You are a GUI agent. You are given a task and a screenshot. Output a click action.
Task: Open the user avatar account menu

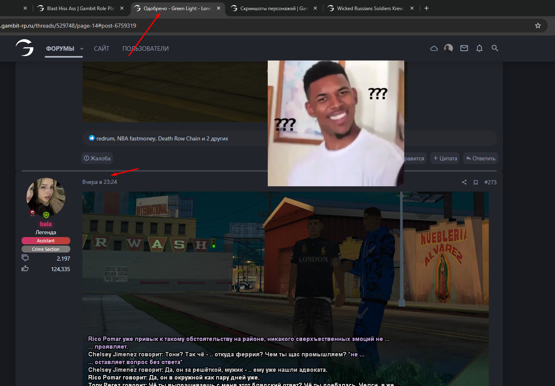449,48
